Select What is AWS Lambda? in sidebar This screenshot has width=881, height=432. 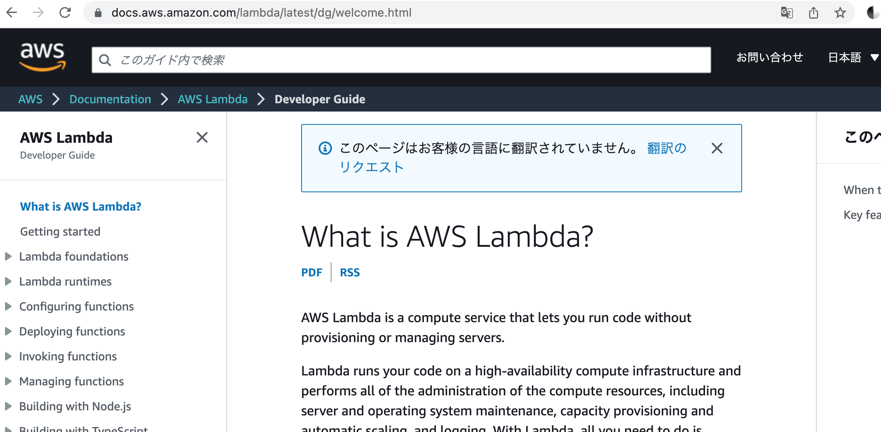[81, 206]
